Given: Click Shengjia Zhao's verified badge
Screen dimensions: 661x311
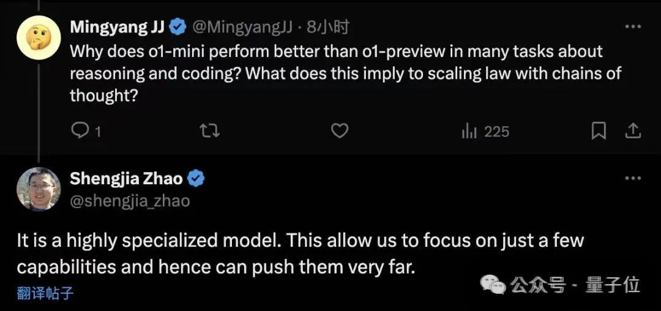Looking at the screenshot, I should tap(196, 179).
